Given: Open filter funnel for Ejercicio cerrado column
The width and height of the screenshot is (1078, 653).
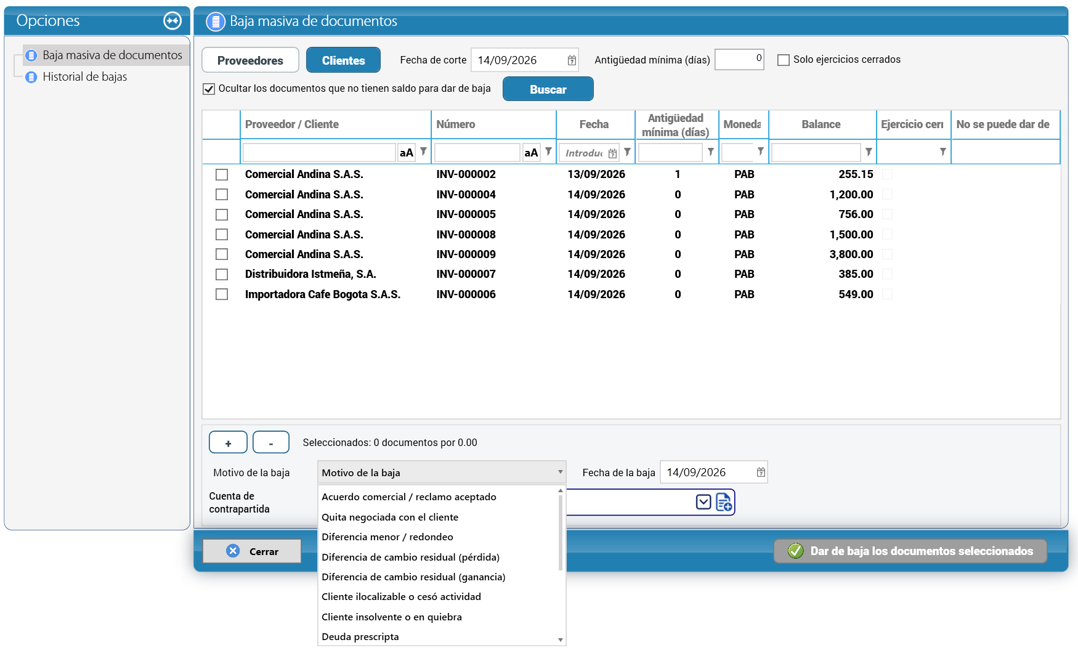Looking at the screenshot, I should (x=942, y=152).
